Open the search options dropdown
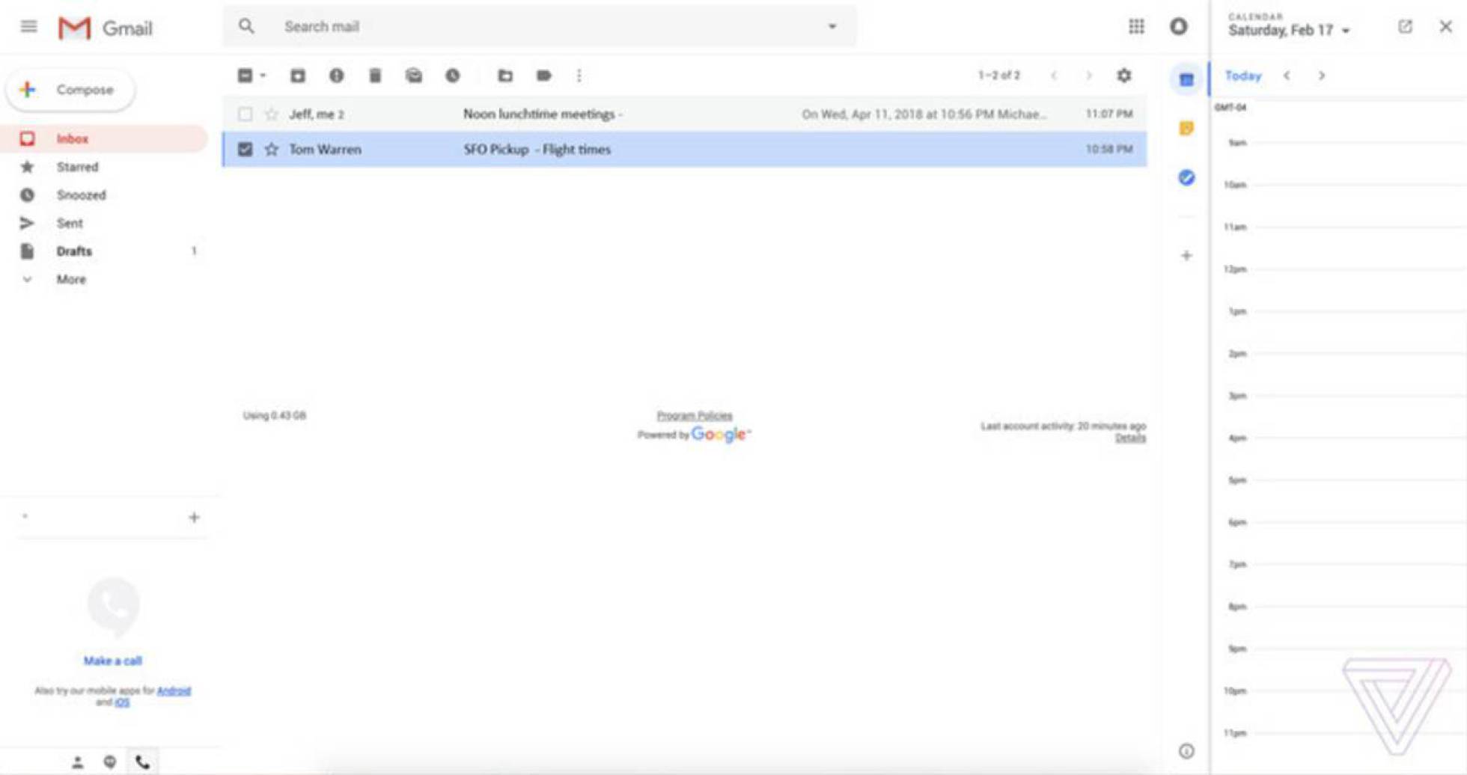 pos(832,25)
